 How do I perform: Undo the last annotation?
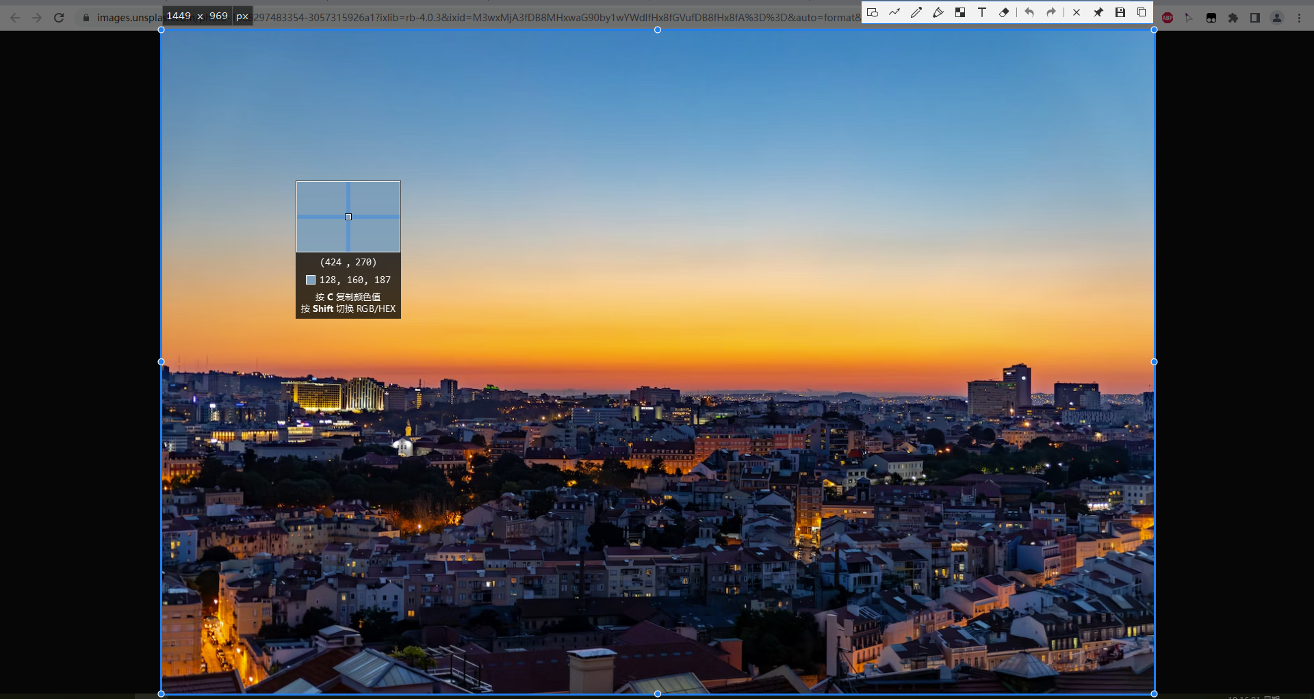pyautogui.click(x=1029, y=12)
